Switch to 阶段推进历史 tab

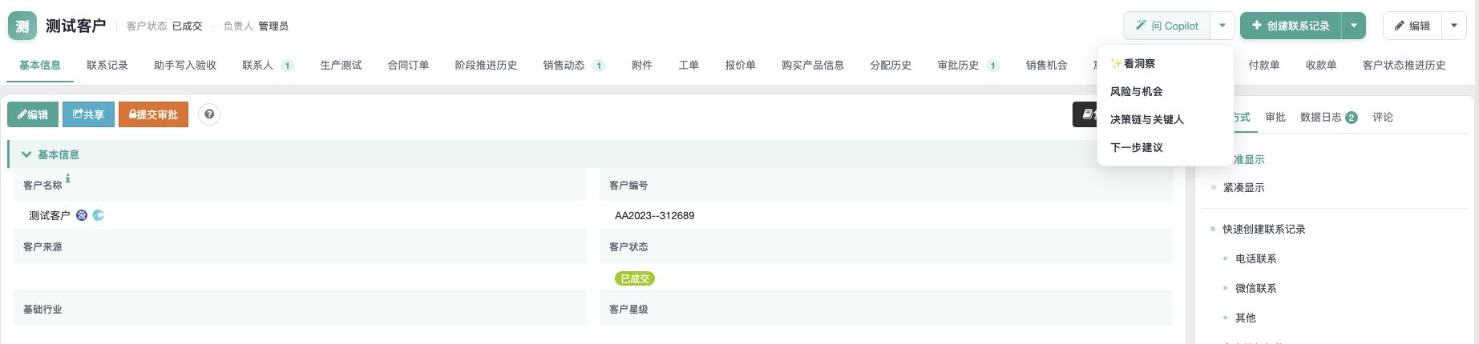[486, 65]
